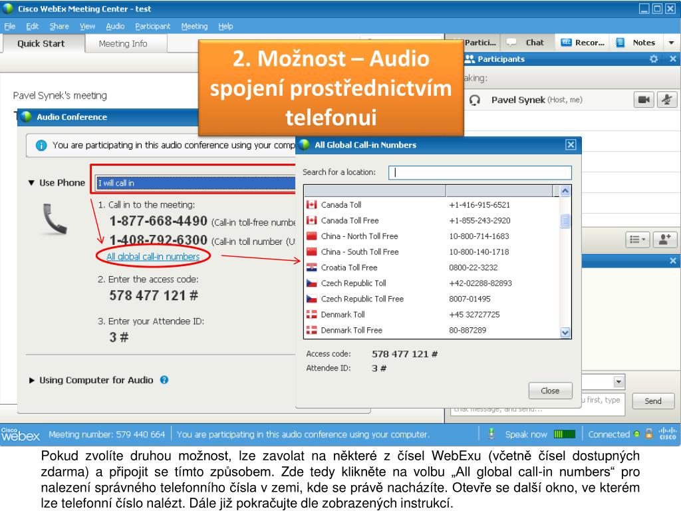The image size is (681, 511).
Task: Select Denmark Toll Free row
Action: pos(432,330)
